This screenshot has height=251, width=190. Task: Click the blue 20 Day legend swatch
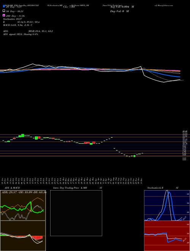point(4,6)
